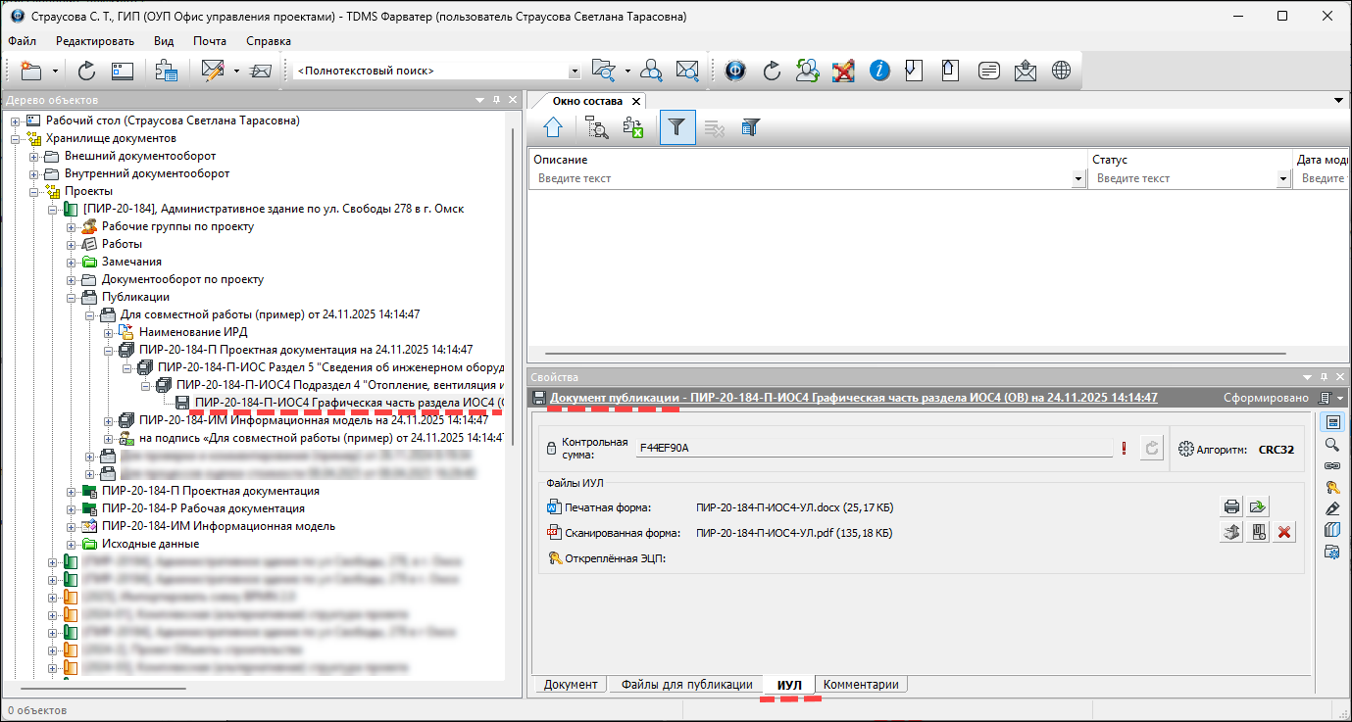1352x722 pixels.
Task: Switch to the Комментарии tab
Action: (x=860, y=685)
